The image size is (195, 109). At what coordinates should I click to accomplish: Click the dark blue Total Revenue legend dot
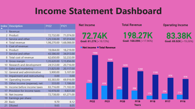(x=98, y=47)
